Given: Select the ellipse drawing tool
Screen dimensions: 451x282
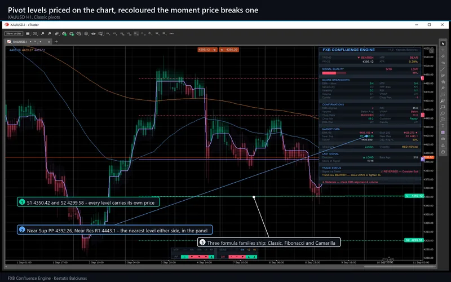Looking at the screenshot, I should (443, 113).
